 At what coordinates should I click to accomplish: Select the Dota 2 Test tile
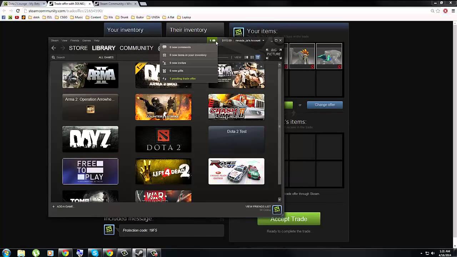click(236, 139)
